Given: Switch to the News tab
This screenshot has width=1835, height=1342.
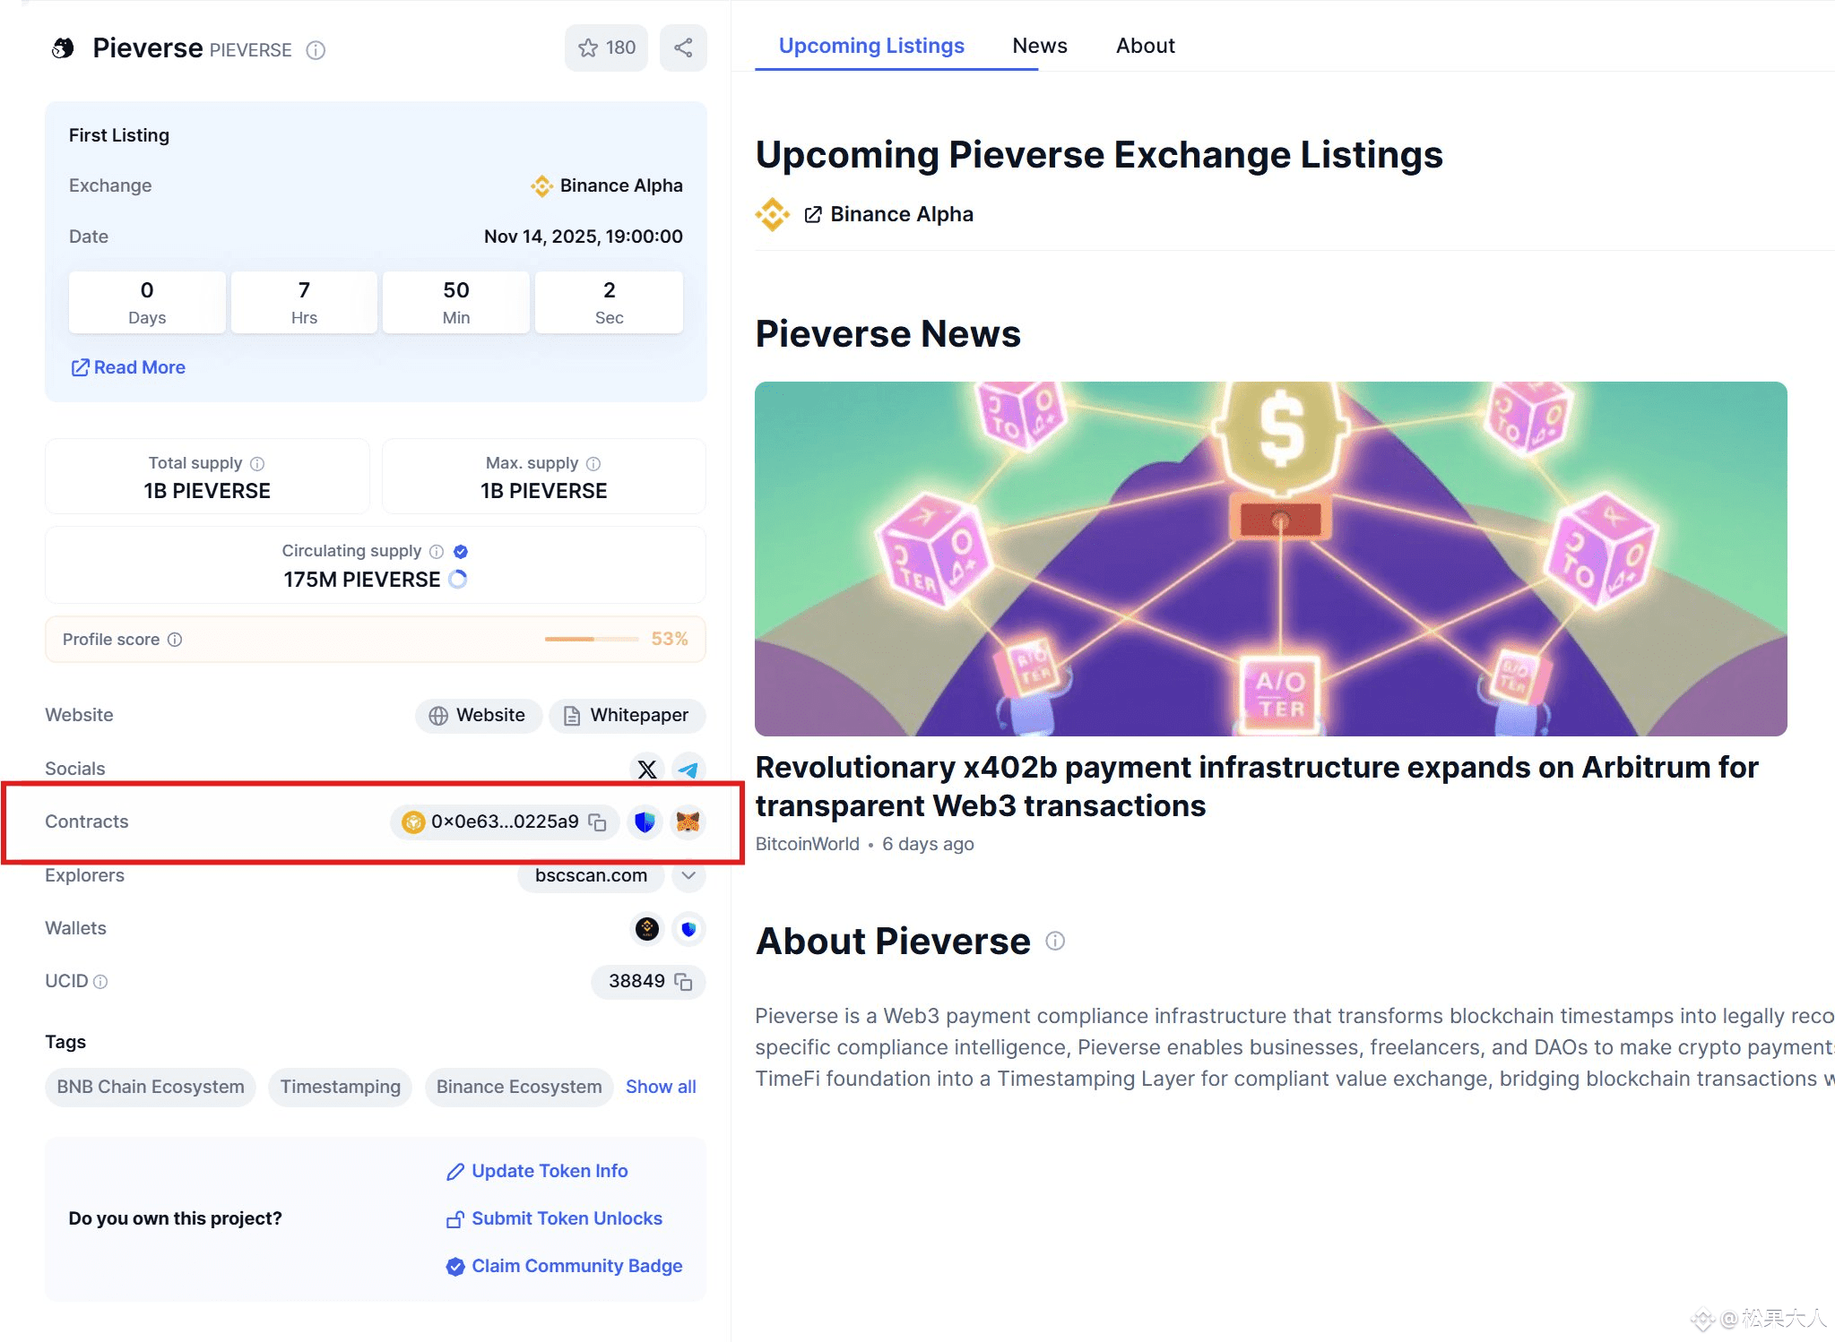Looking at the screenshot, I should click(1039, 46).
